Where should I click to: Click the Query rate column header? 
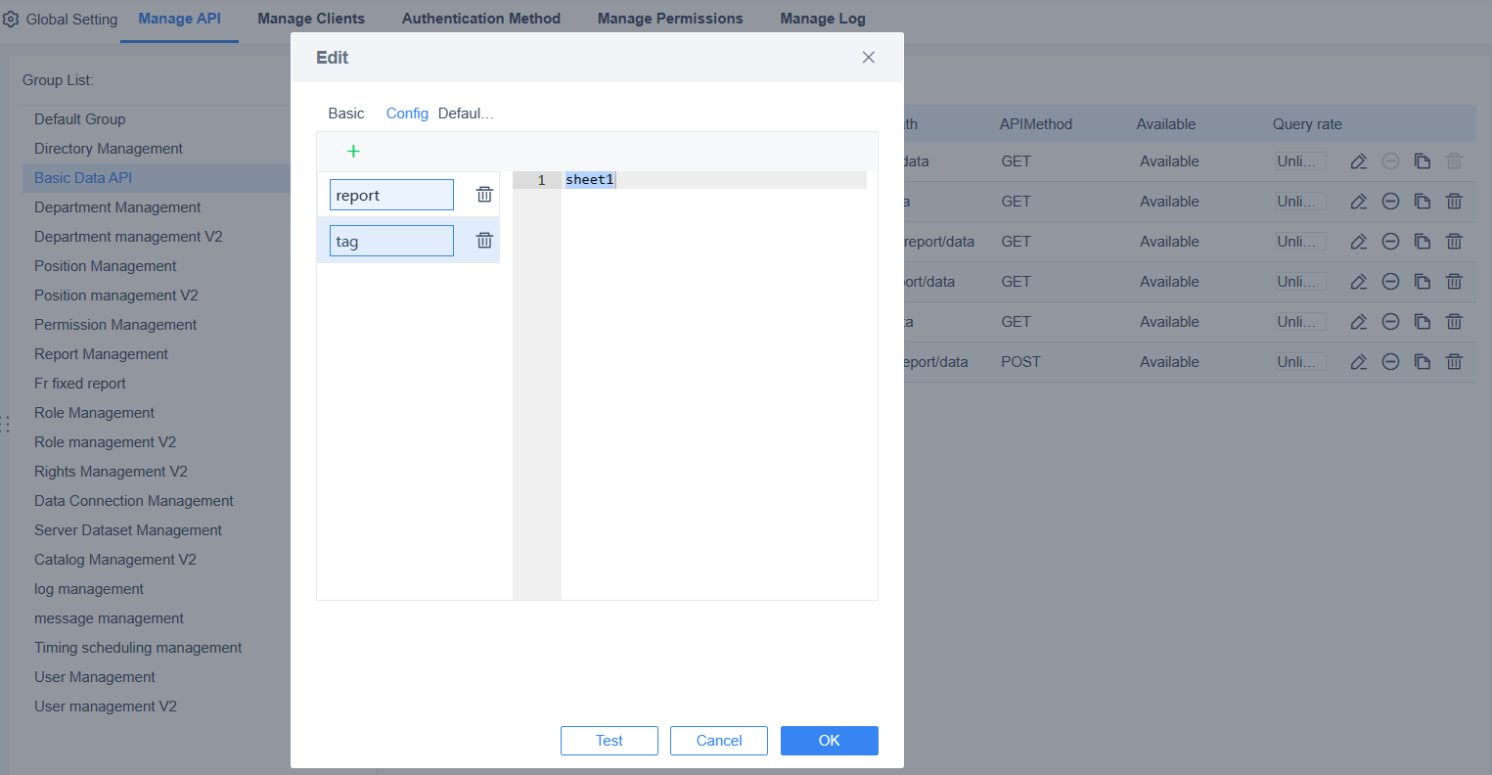[1307, 124]
